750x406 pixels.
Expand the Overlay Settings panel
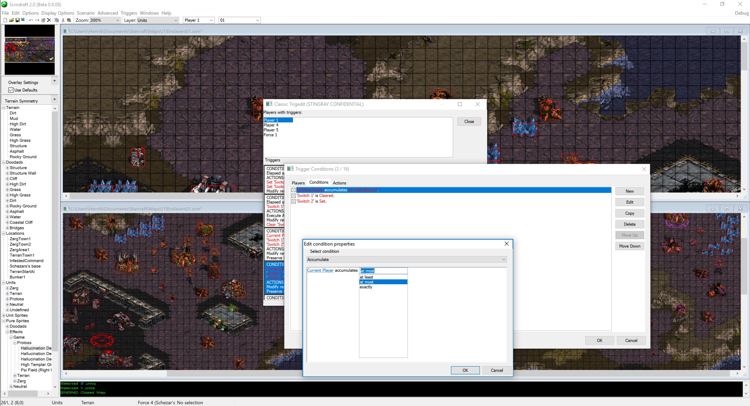pyautogui.click(x=54, y=81)
